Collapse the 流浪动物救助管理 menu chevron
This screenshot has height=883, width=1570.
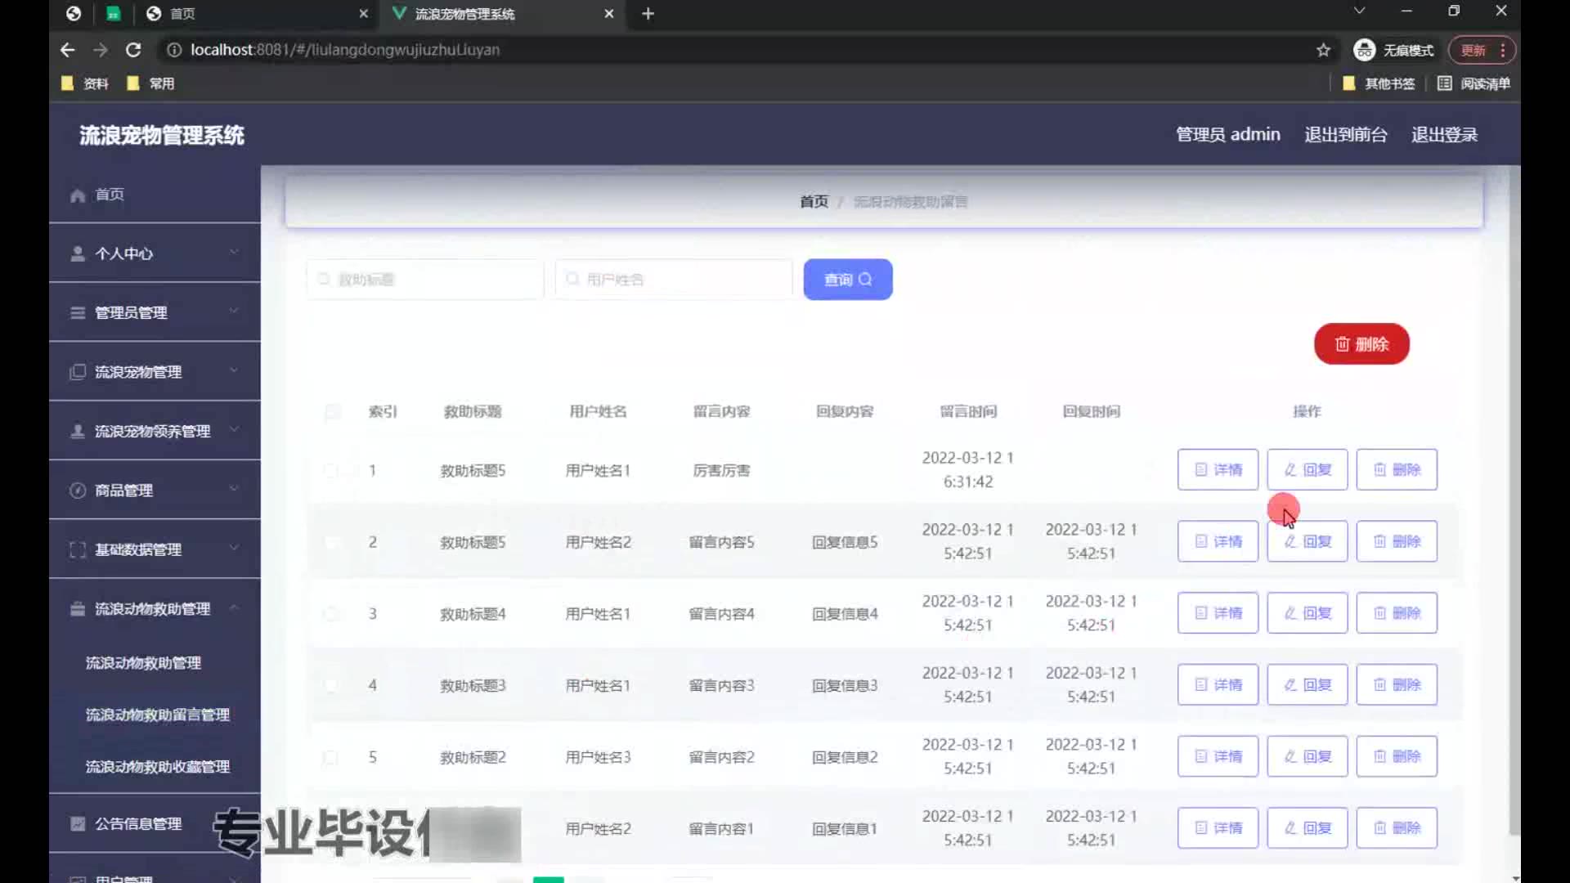(x=234, y=607)
